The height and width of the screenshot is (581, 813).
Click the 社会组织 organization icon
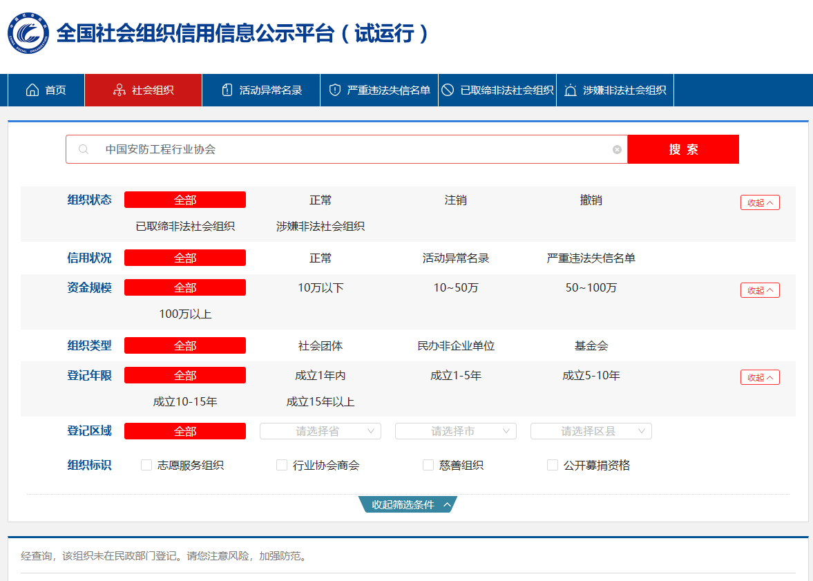(x=119, y=91)
